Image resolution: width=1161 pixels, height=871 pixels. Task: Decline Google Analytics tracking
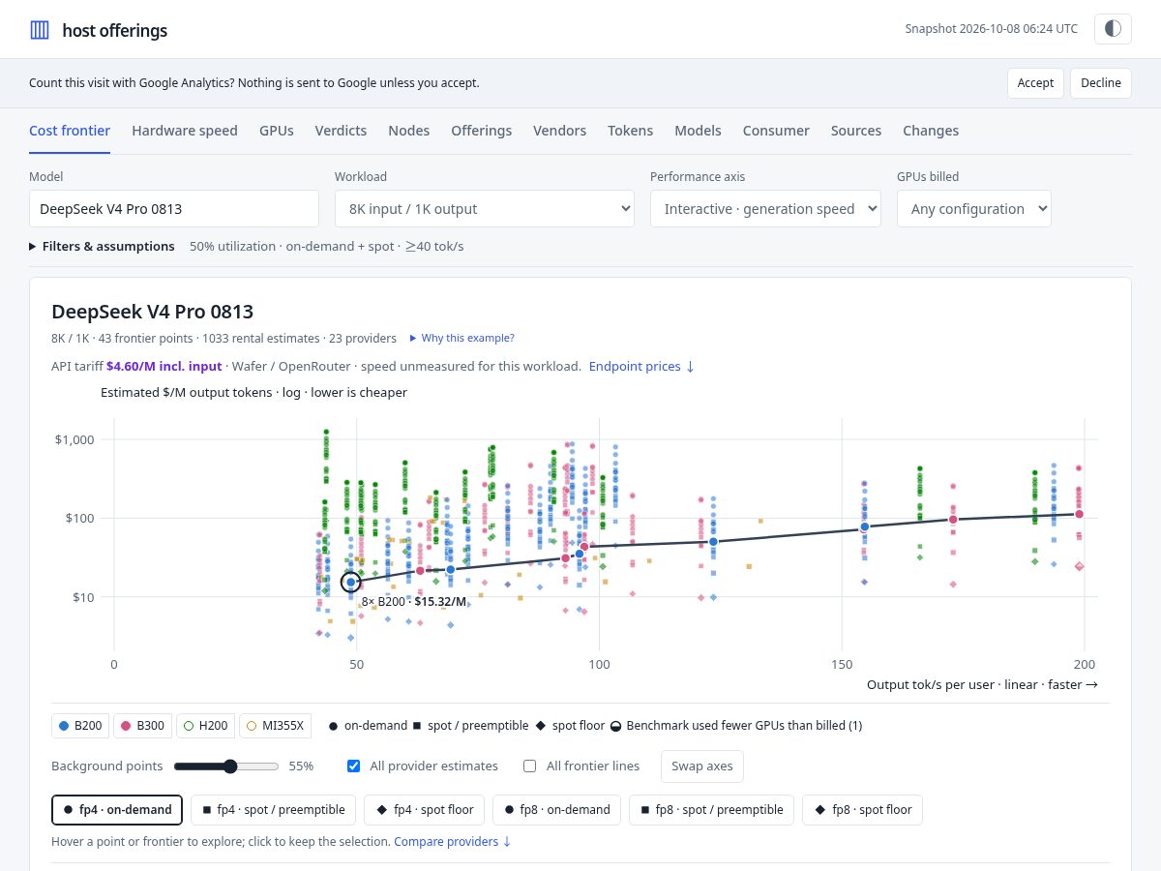pyautogui.click(x=1101, y=83)
